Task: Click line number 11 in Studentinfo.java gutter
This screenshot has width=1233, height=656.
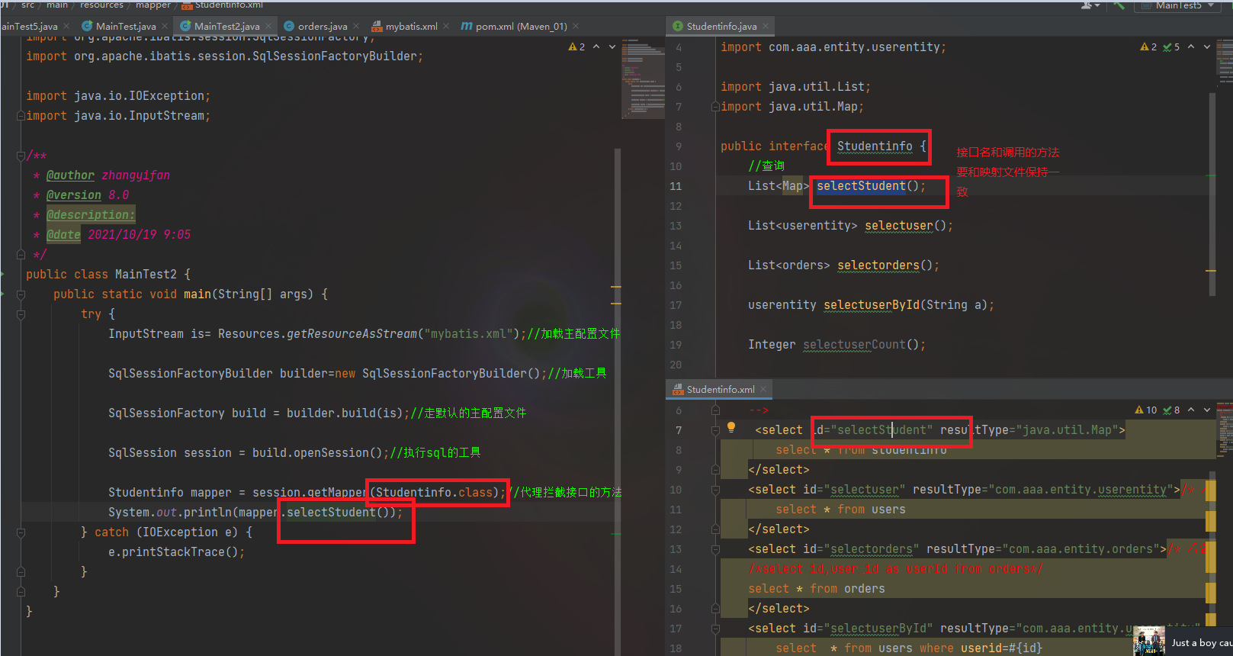Action: (x=676, y=186)
